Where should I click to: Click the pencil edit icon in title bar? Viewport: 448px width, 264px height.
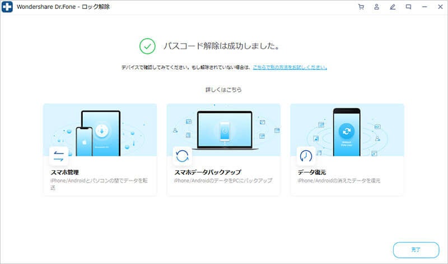(393, 7)
